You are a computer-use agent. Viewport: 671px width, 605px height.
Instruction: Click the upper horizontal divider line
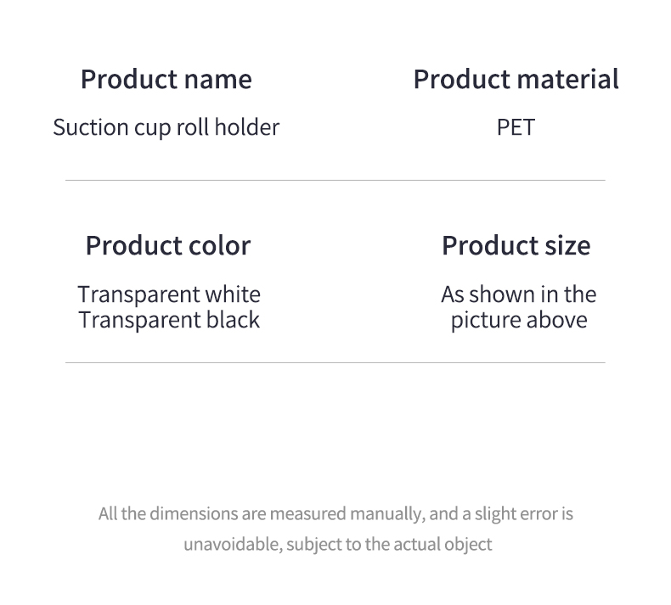tap(335, 180)
